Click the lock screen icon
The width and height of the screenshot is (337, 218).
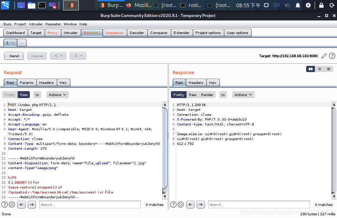[321, 5]
